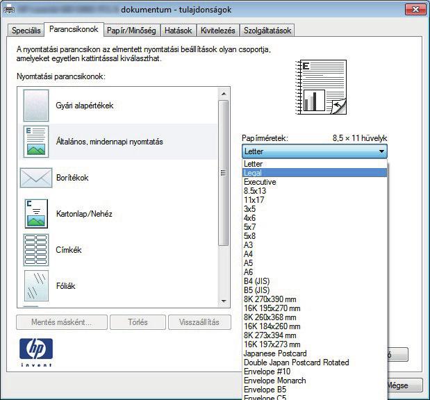The height and width of the screenshot is (400, 430).
Task: Choose A3 paper size
Action: click(x=314, y=245)
